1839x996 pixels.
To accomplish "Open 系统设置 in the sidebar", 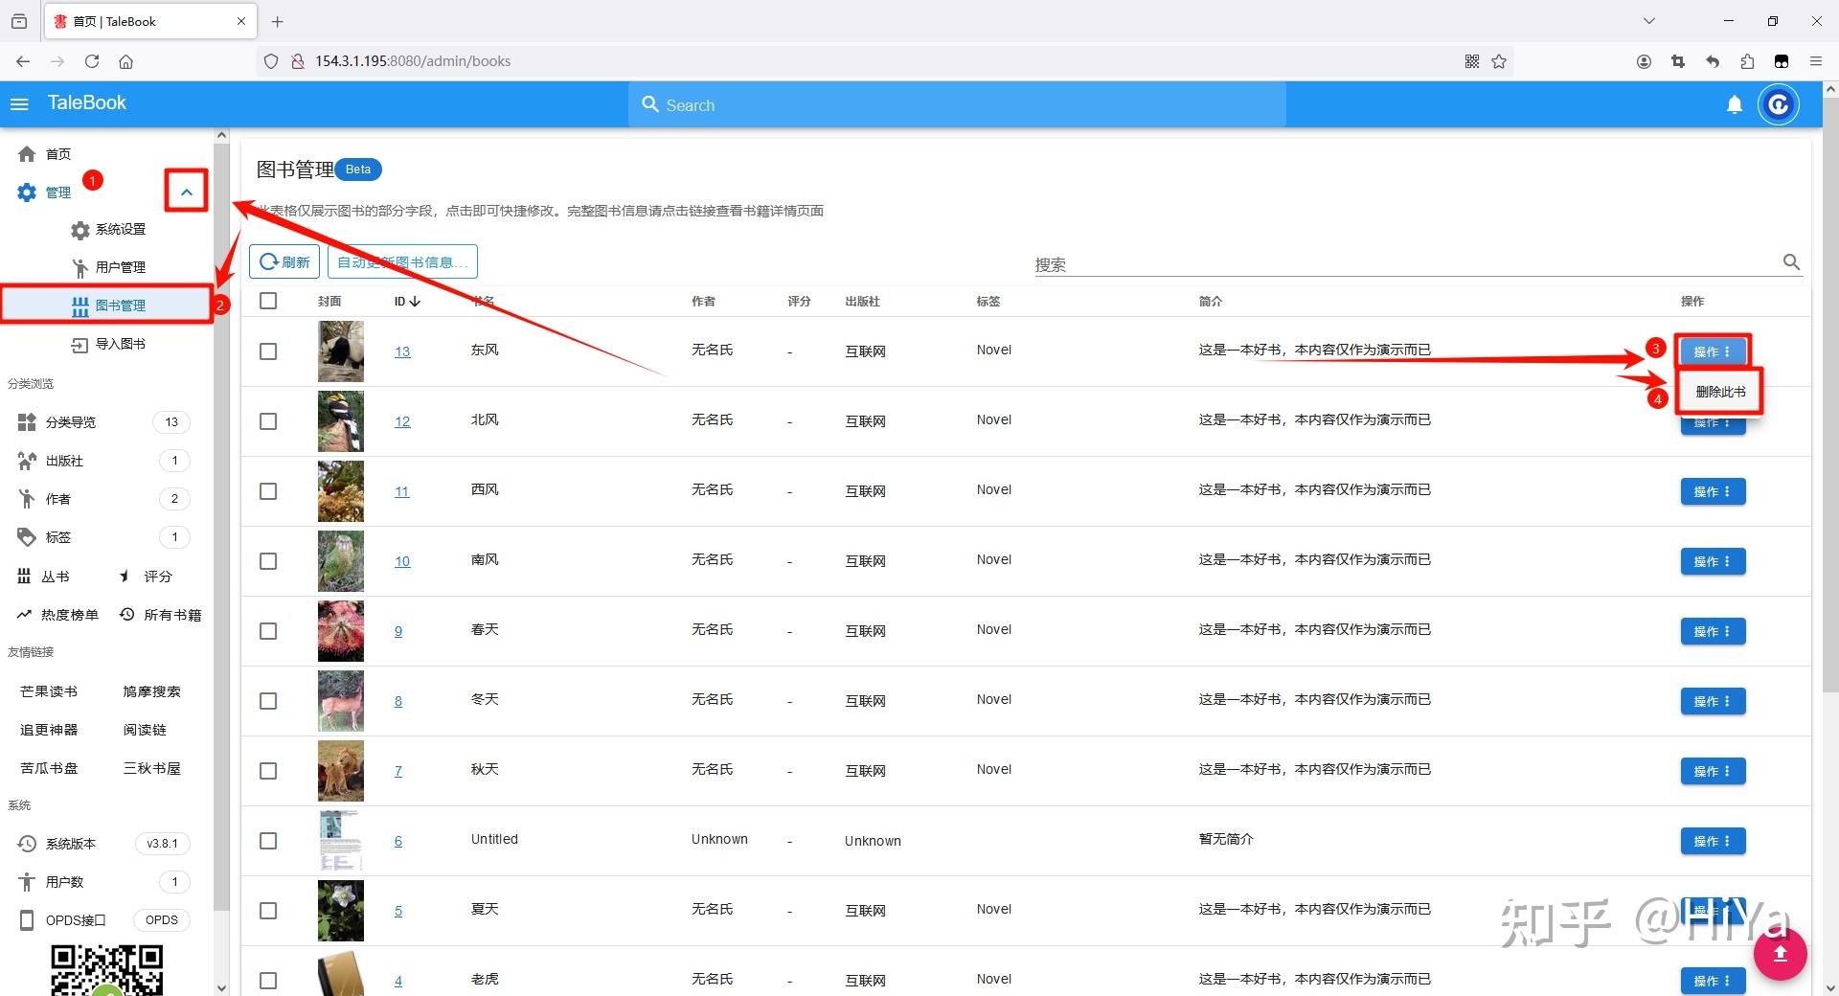I will pos(119,229).
